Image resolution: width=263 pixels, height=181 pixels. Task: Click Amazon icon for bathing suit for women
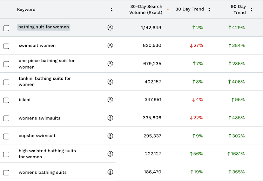pyautogui.click(x=110, y=28)
